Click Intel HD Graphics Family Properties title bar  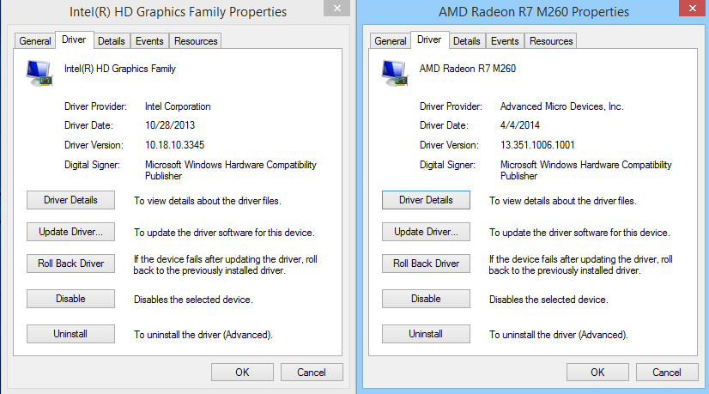178,12
